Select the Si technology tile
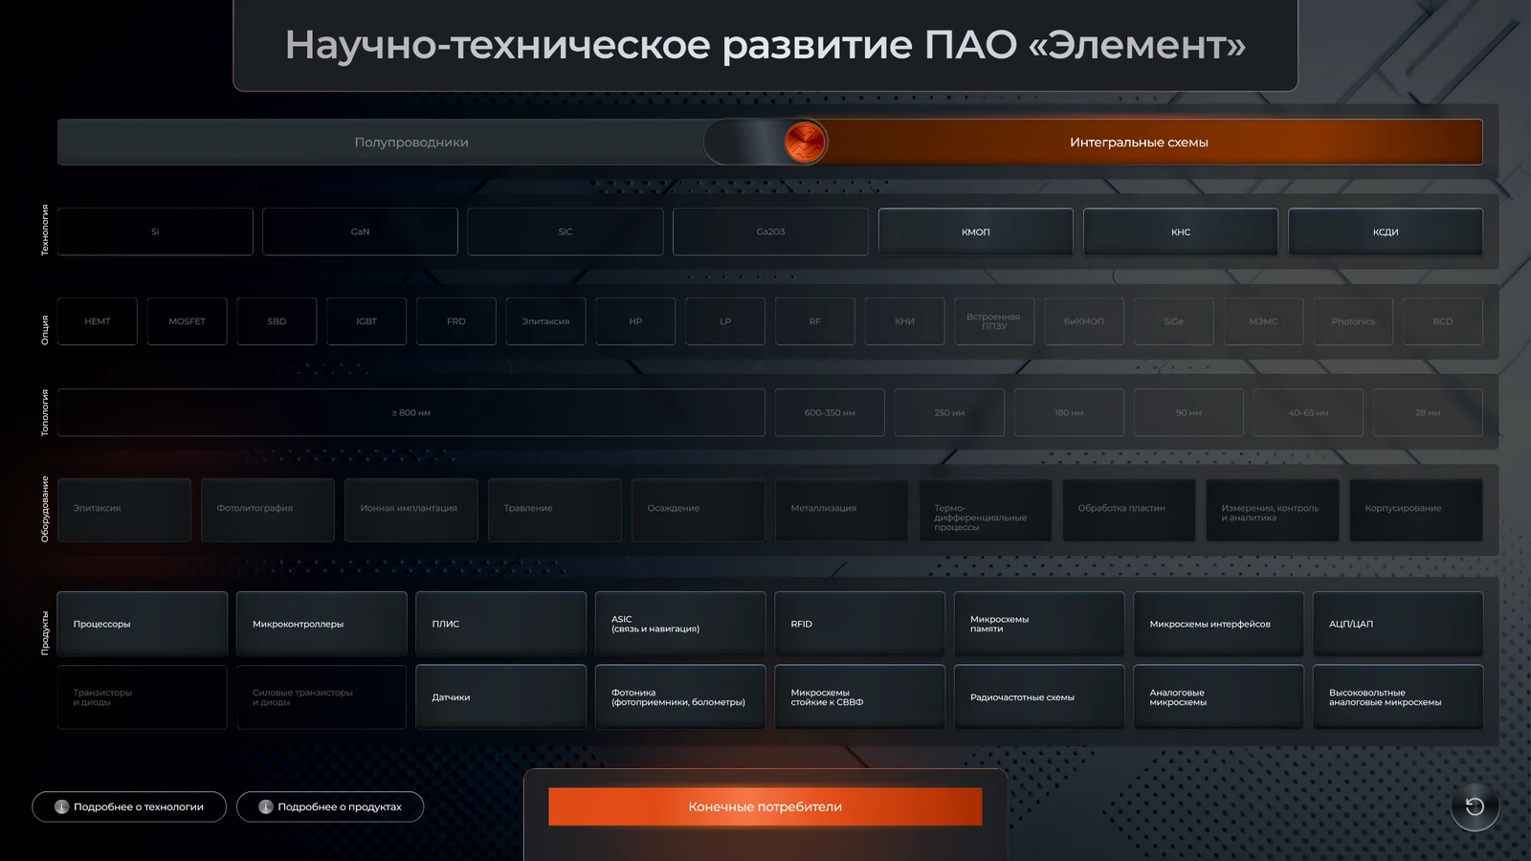The width and height of the screenshot is (1531, 861). click(155, 232)
